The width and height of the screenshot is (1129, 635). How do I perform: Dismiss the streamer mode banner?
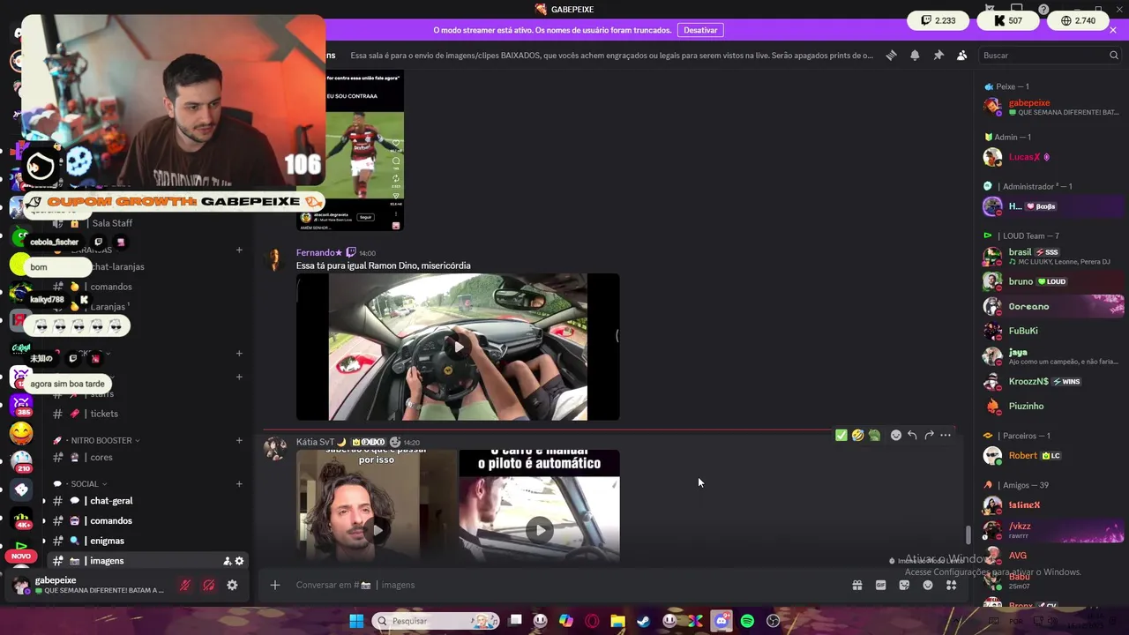coord(1113,30)
